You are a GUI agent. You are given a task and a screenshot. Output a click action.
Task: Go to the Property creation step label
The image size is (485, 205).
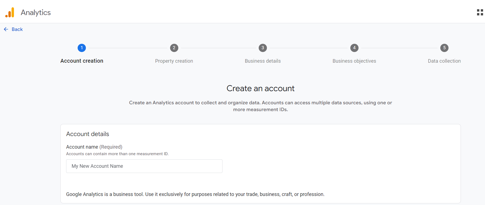174,61
